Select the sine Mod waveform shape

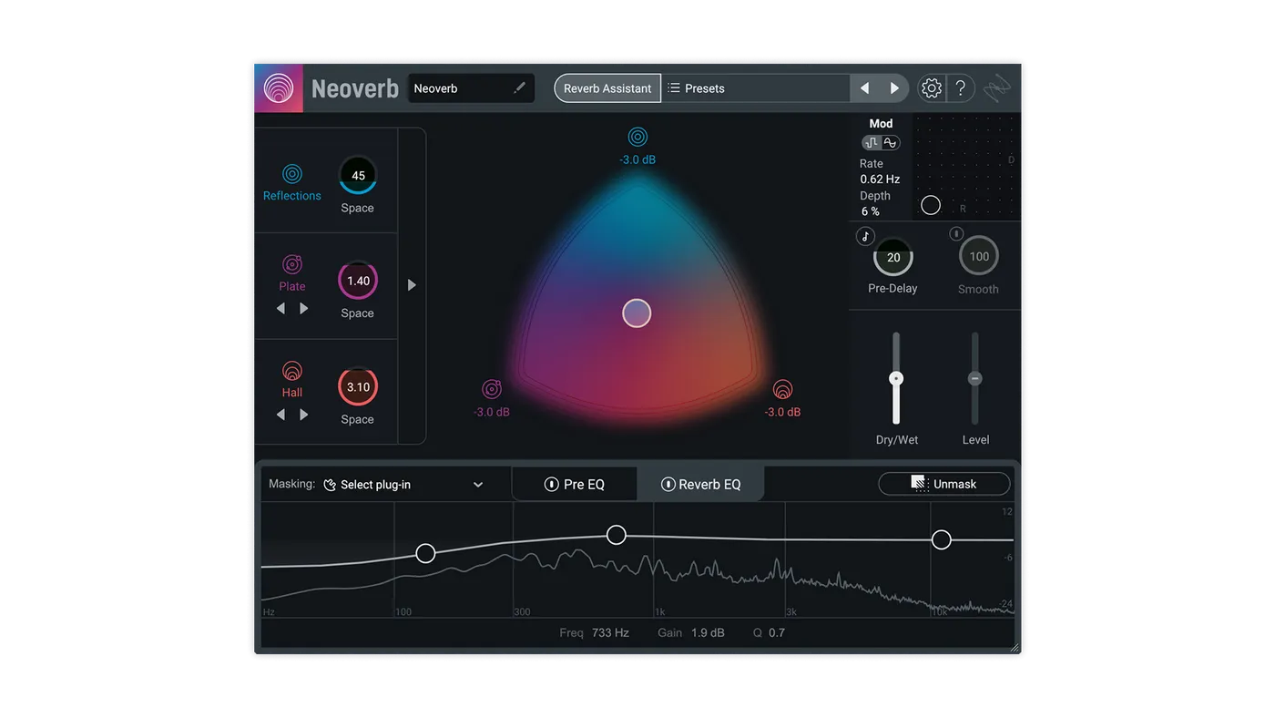tap(890, 142)
